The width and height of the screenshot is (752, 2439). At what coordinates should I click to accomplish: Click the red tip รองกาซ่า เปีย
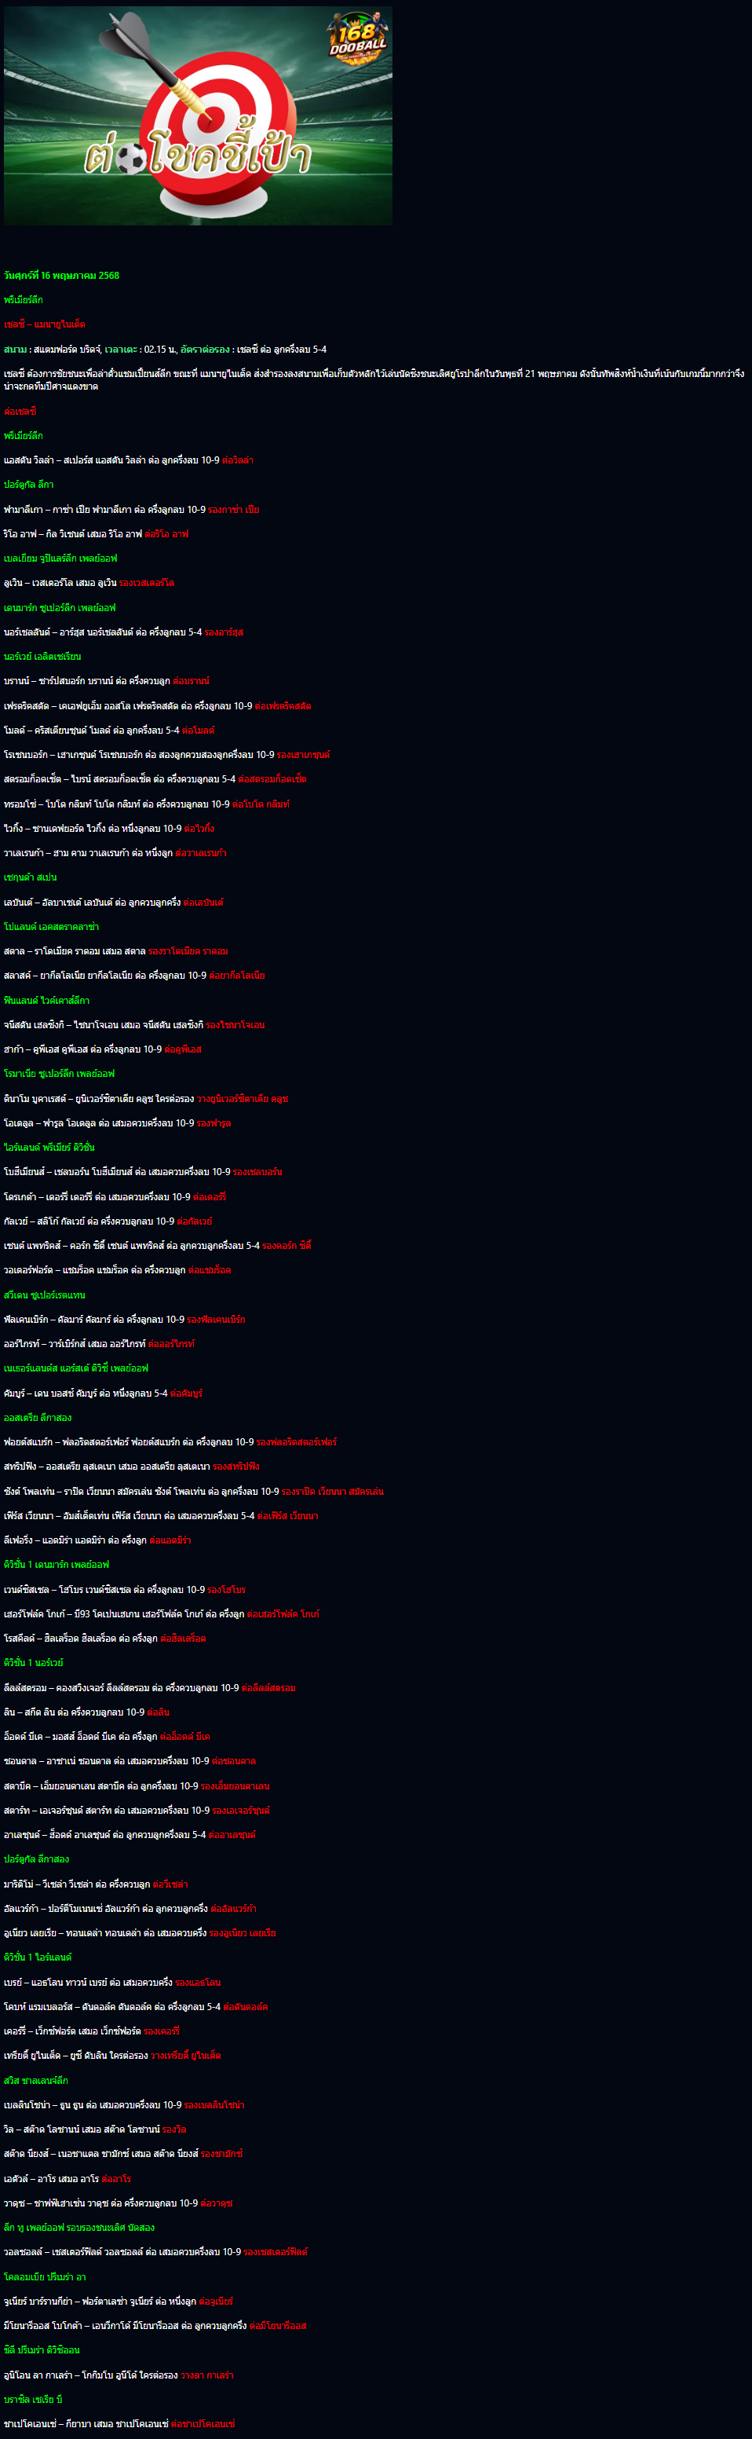pos(234,509)
